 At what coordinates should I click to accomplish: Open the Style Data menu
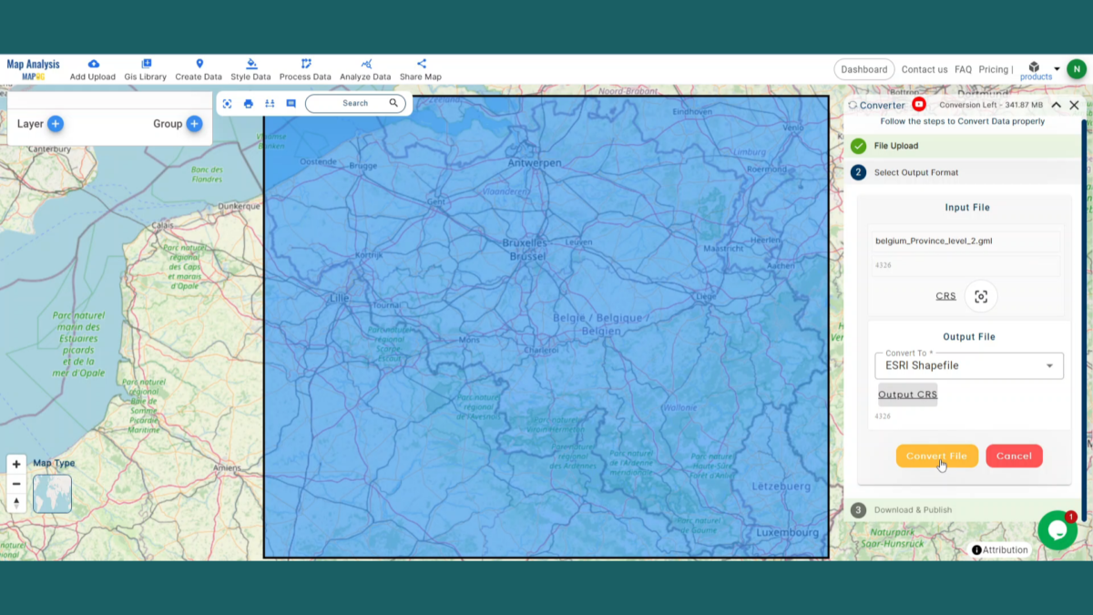pos(250,70)
